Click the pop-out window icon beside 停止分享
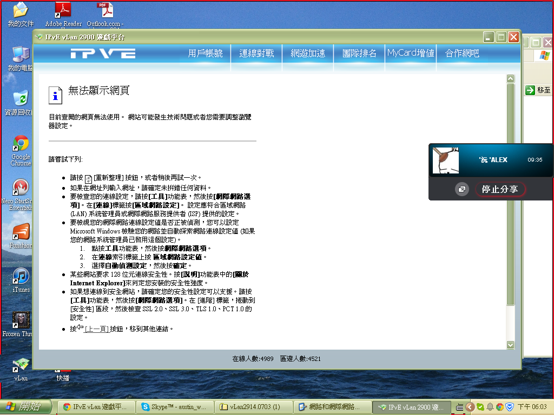 tap(462, 189)
